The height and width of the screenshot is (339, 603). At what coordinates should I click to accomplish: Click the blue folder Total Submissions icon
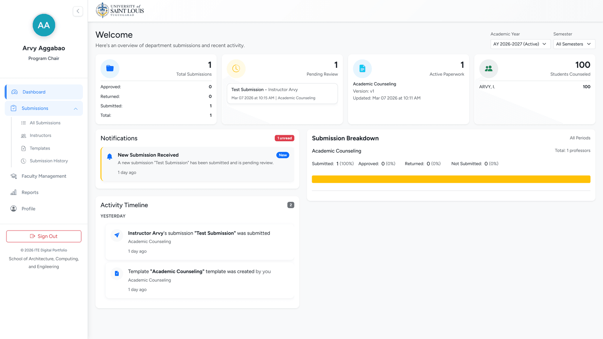110,69
